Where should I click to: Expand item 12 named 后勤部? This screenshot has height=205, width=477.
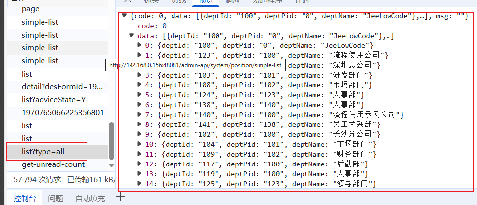(x=139, y=164)
